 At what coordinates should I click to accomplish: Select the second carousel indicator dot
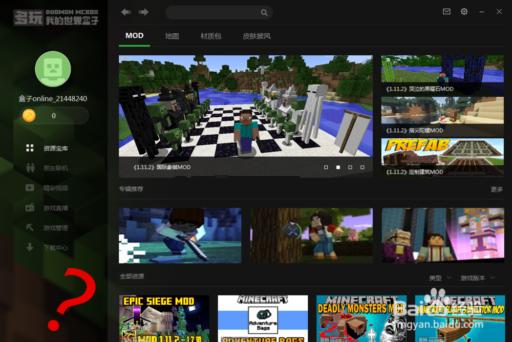point(338,167)
